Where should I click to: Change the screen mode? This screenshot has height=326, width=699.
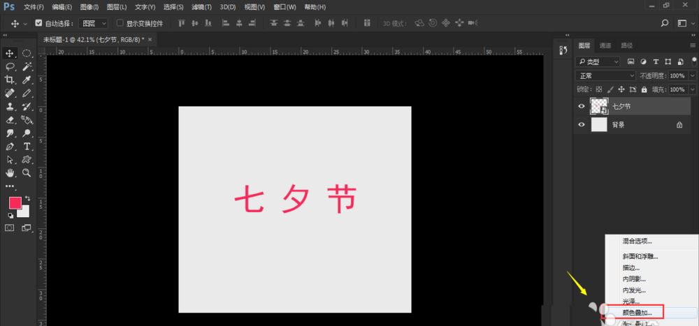click(x=27, y=228)
